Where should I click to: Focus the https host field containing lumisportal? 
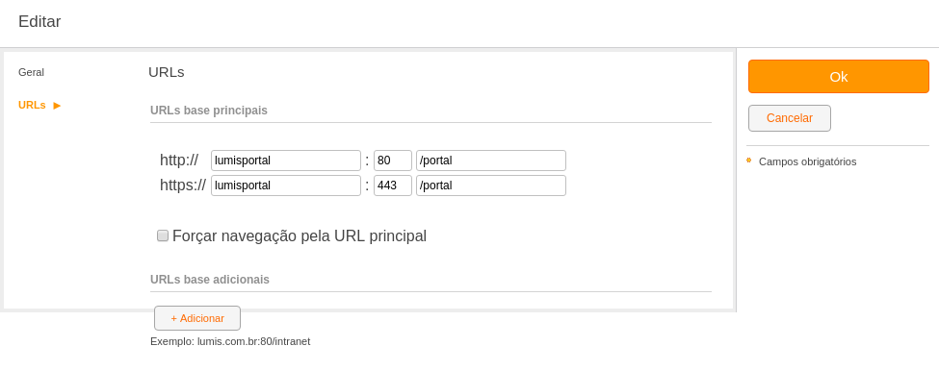point(286,185)
